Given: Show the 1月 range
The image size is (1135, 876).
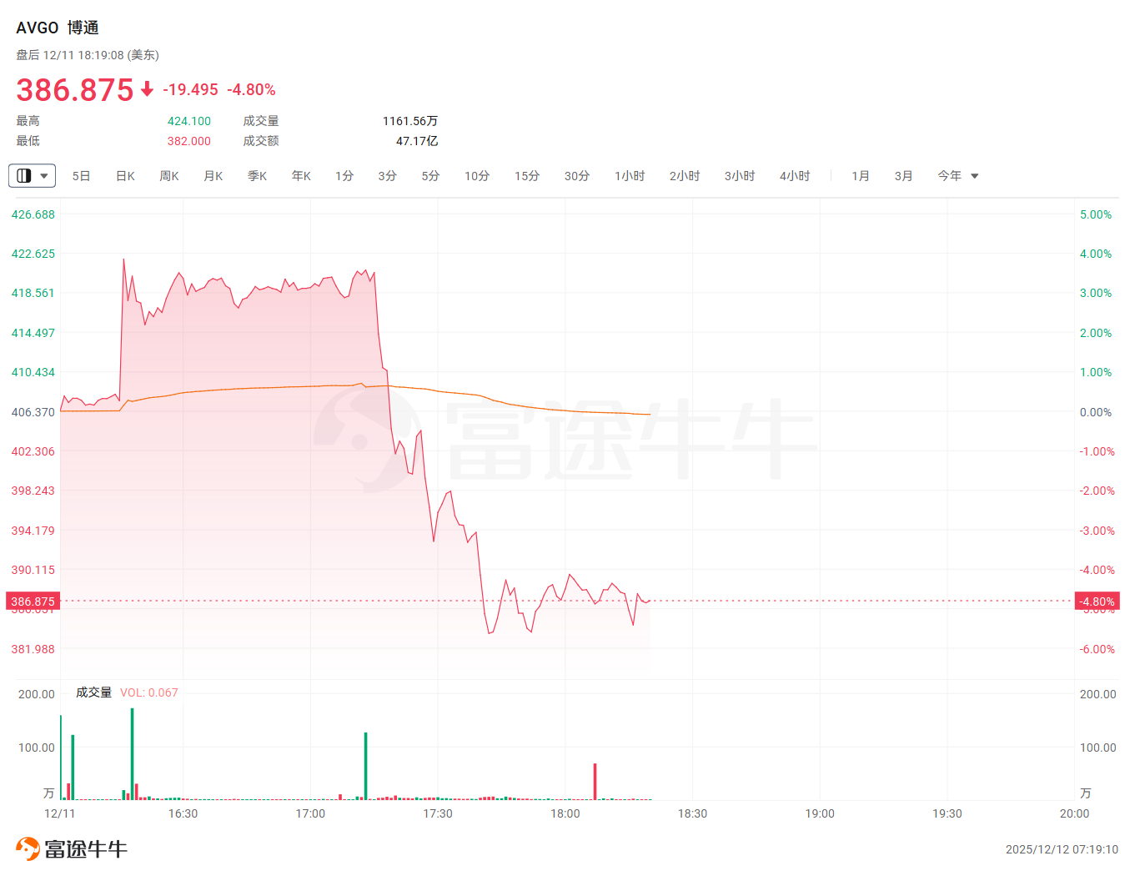Looking at the screenshot, I should [861, 176].
